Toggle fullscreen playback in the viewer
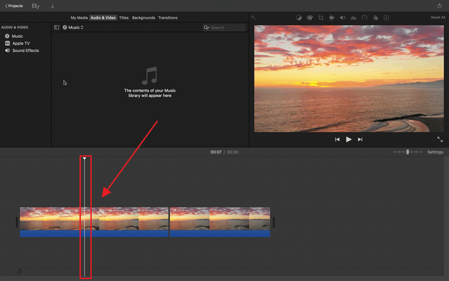Image resolution: width=449 pixels, height=281 pixels. (440, 139)
